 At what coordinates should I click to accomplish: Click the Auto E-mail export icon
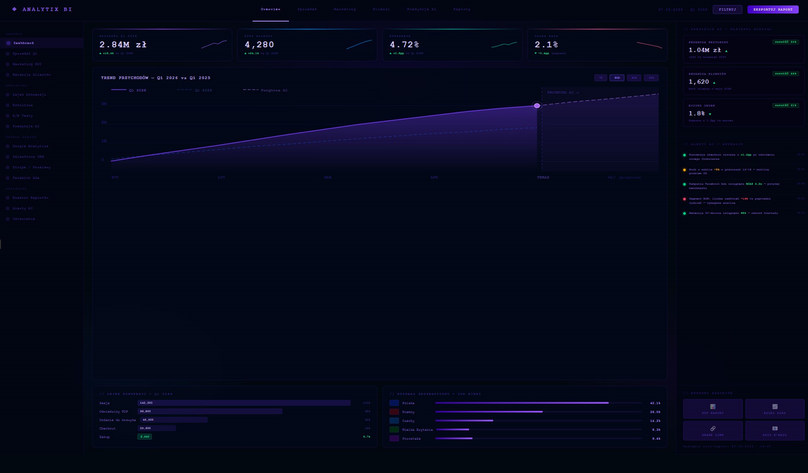click(x=775, y=428)
